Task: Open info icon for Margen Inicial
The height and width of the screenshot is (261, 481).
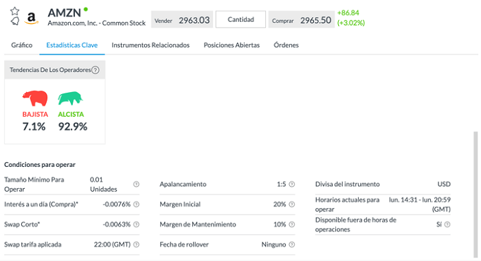Action: (292, 204)
